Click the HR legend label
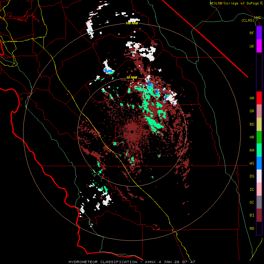 (x=252, y=137)
